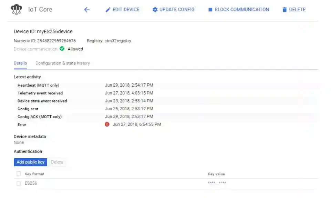Click the masked key value in ES256 row

[x=217, y=183]
